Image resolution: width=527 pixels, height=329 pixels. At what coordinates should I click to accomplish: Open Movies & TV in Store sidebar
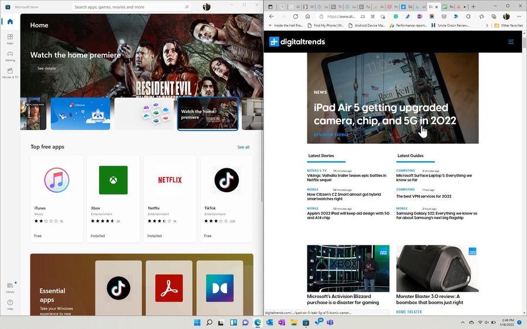(x=10, y=73)
